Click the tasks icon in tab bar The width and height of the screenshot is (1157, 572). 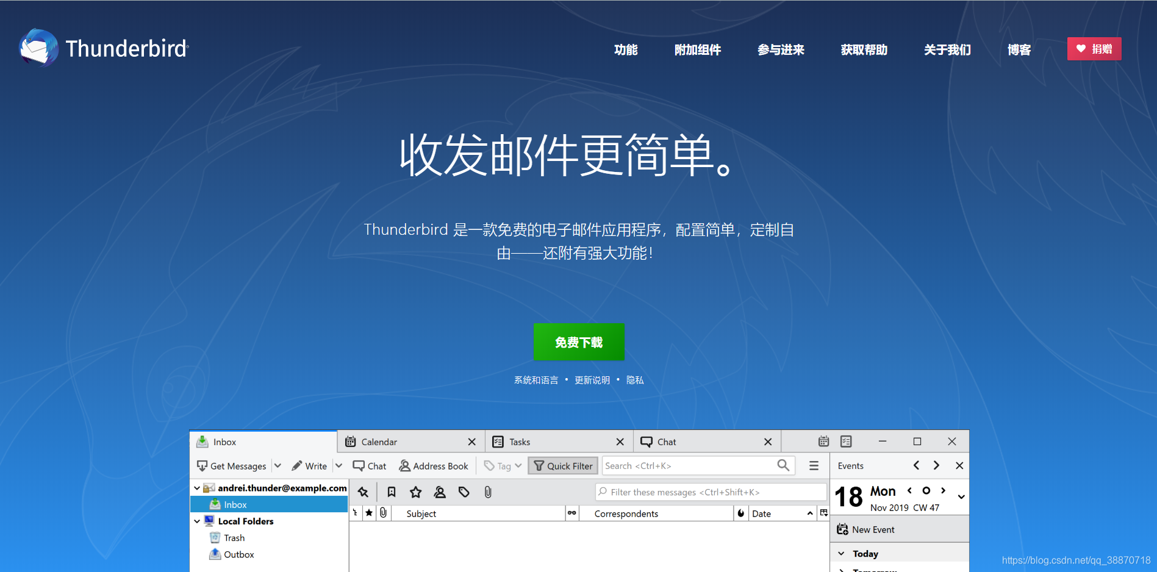click(846, 441)
